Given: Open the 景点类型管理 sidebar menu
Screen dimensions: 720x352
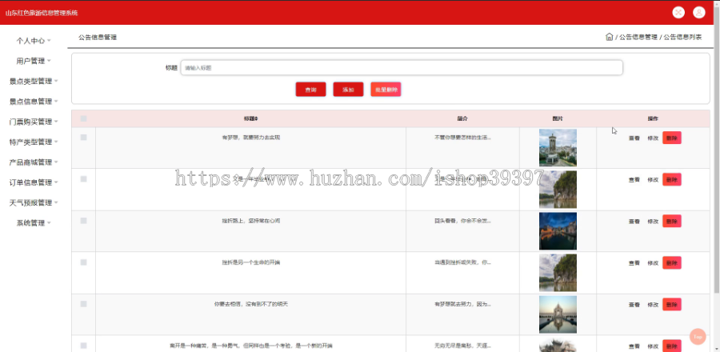Looking at the screenshot, I should [34, 82].
